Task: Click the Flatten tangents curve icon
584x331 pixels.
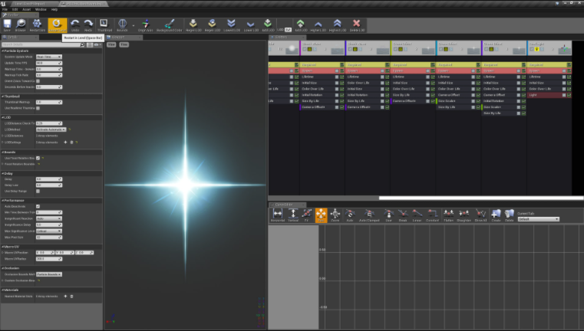Action: [x=448, y=215]
